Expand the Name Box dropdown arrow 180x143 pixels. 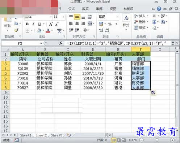pyautogui.click(x=41, y=43)
